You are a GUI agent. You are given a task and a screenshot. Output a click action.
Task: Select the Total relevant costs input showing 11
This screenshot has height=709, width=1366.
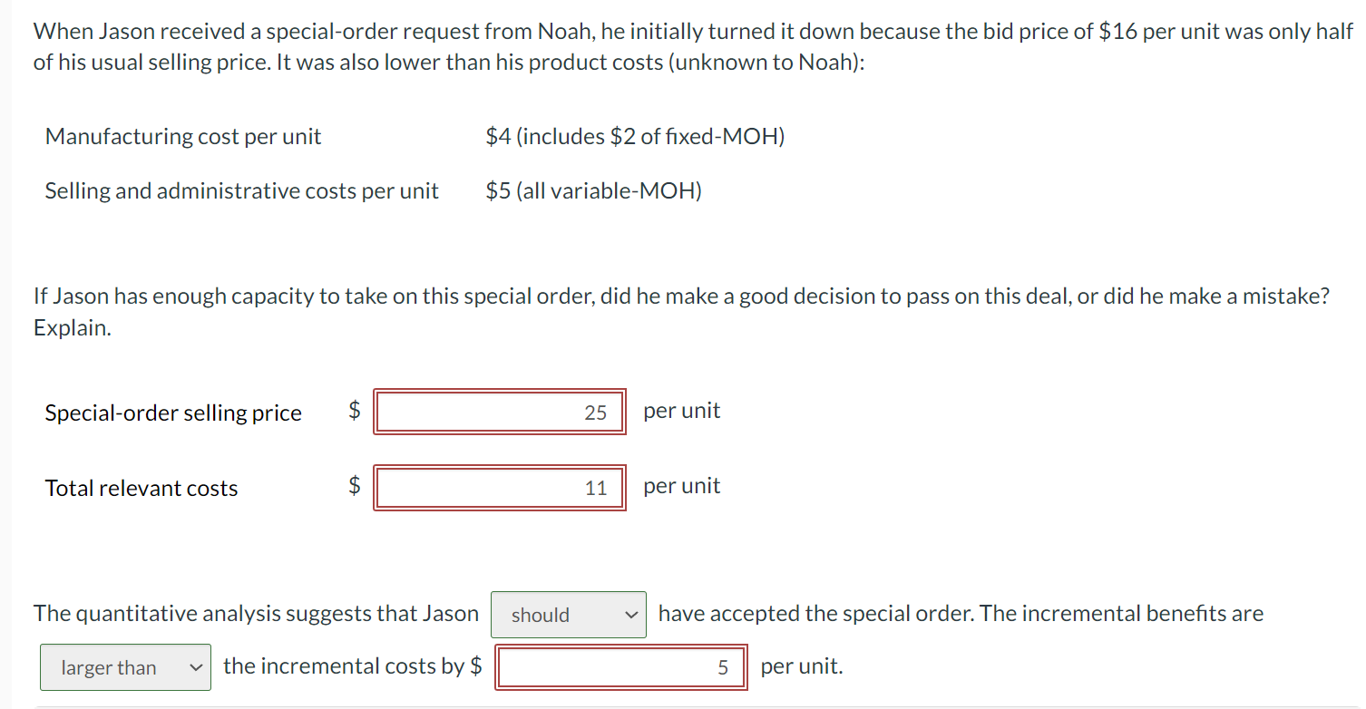pos(499,488)
